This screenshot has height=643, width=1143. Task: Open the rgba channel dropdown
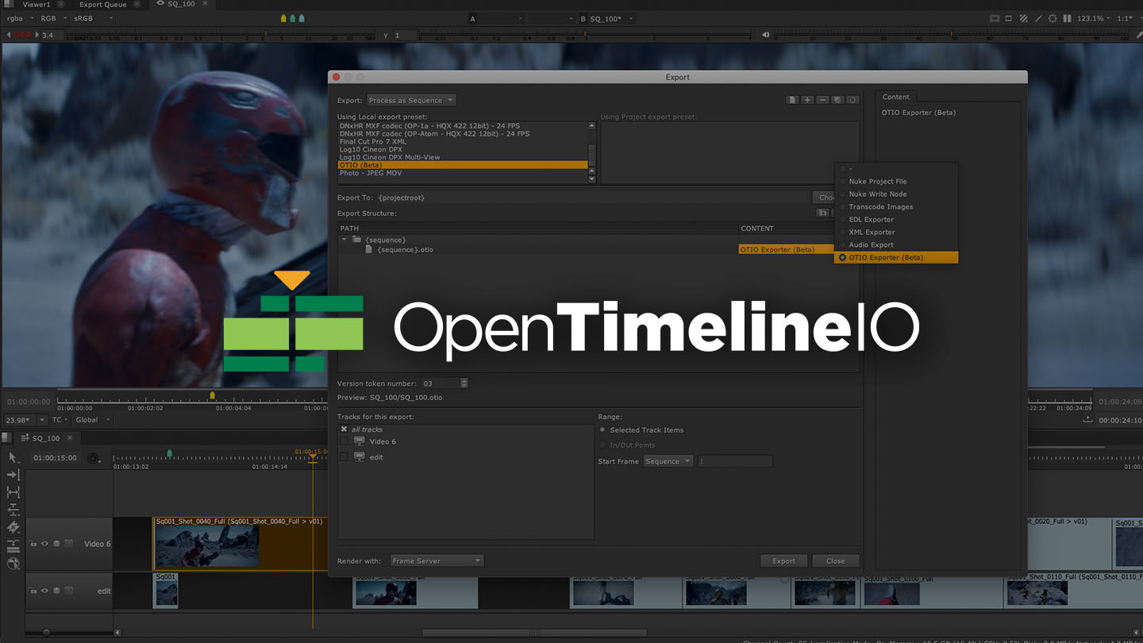(x=21, y=18)
